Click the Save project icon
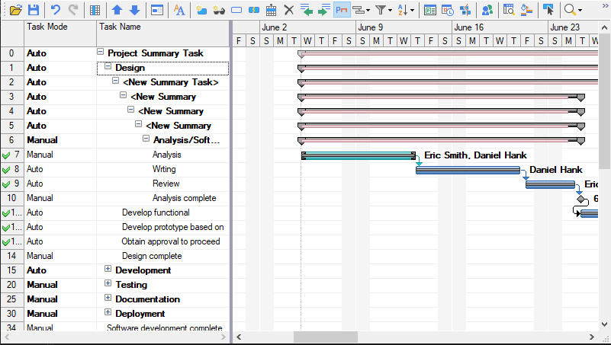 tap(34, 10)
